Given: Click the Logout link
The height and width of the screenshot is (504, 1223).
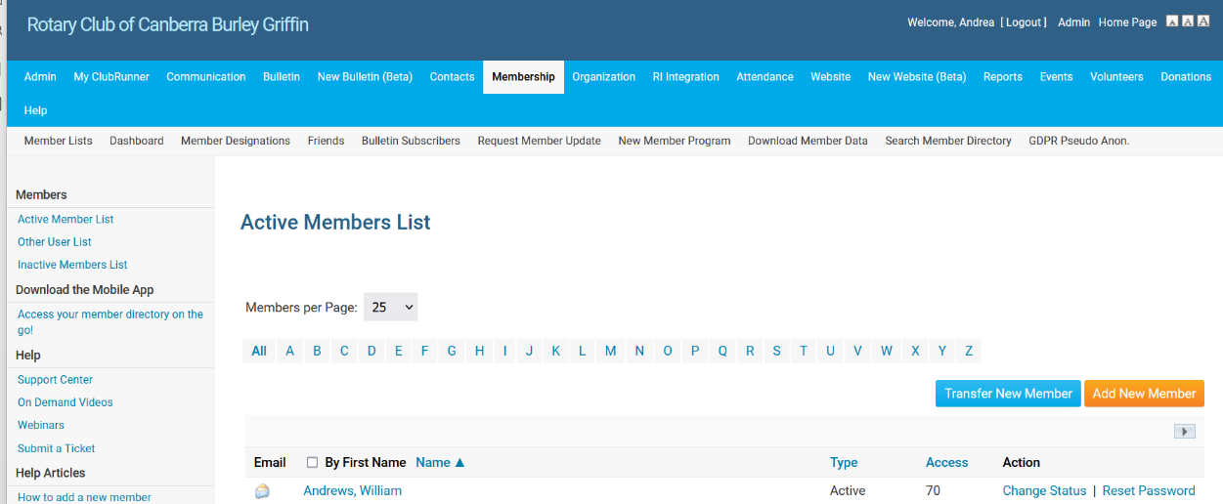Looking at the screenshot, I should pos(1024,22).
